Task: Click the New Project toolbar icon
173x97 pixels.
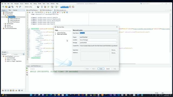Action: pos(6,7)
